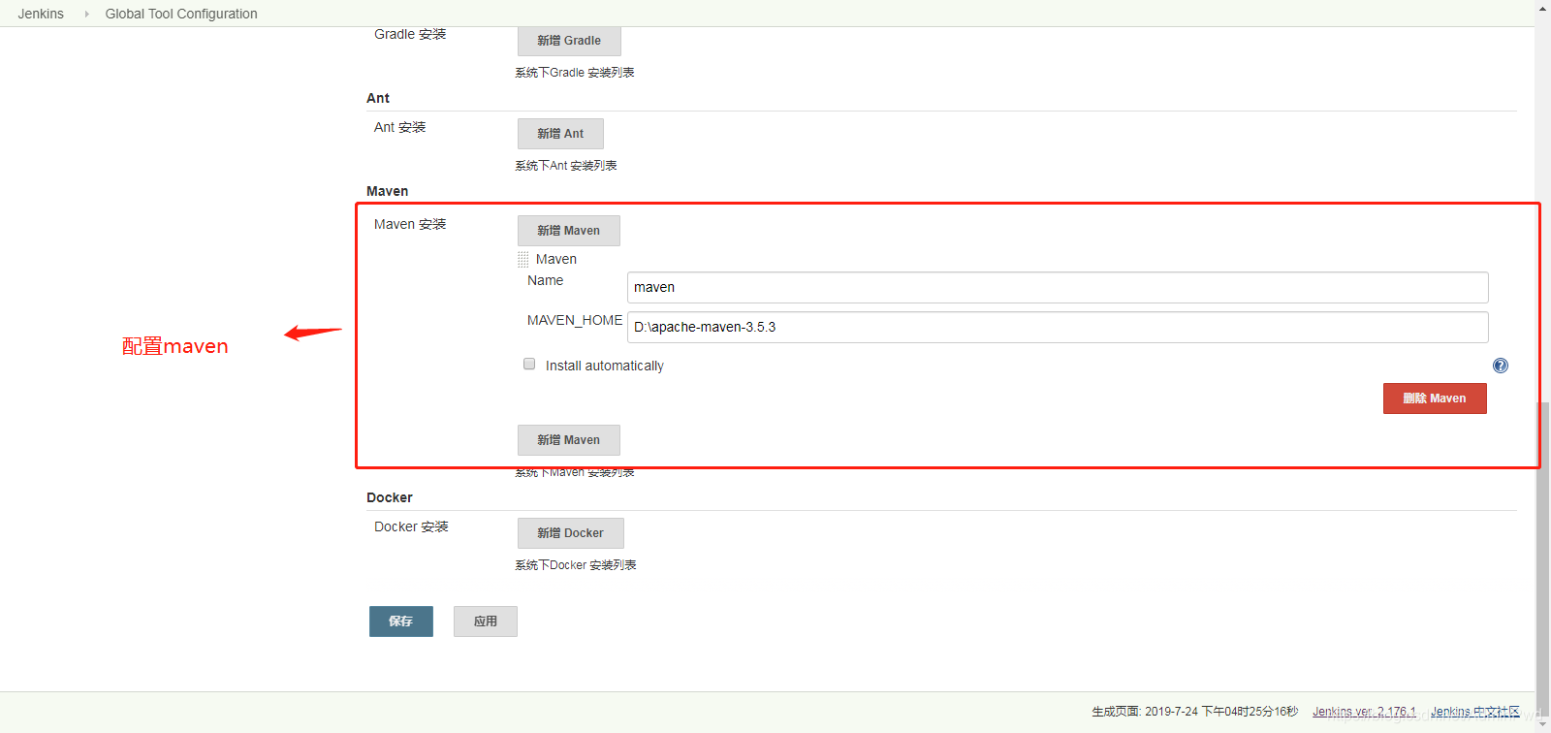Click the scrollbar up arrow

point(1542,8)
